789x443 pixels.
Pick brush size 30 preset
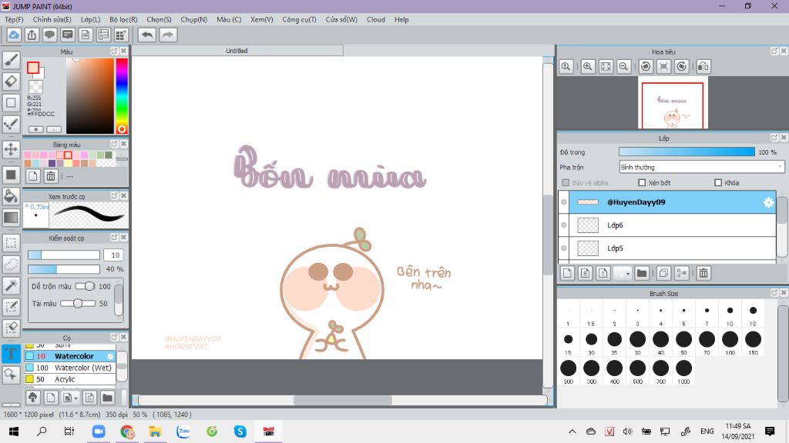pyautogui.click(x=637, y=342)
